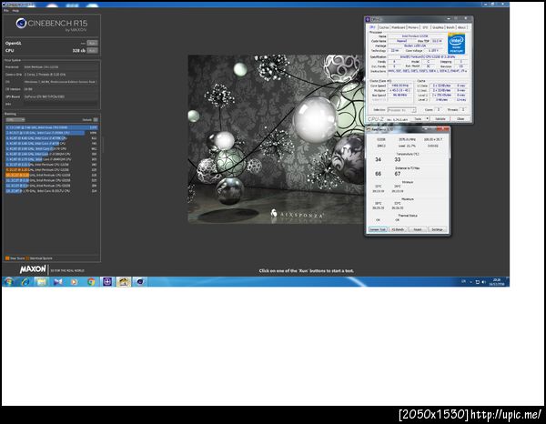The image size is (546, 424).
Task: Click the Intel Pentium logo in CPU-Z
Action: (457, 44)
